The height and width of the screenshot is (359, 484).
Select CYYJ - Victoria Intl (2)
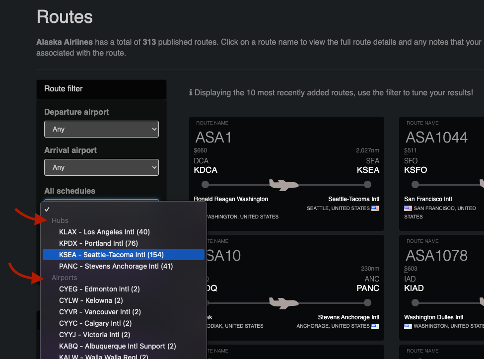[x=124, y=335]
